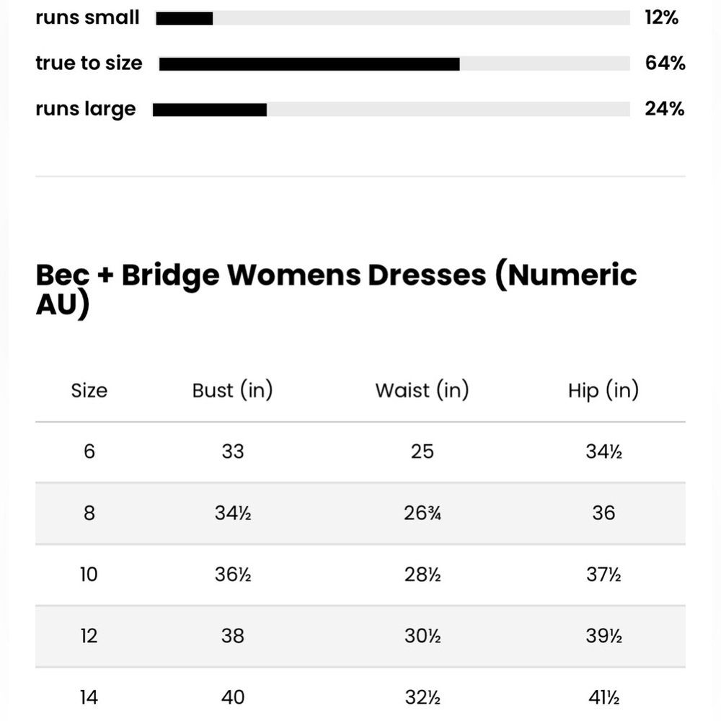Screen dimensions: 721x721
Task: Select the size 14 row
Action: [360, 694]
